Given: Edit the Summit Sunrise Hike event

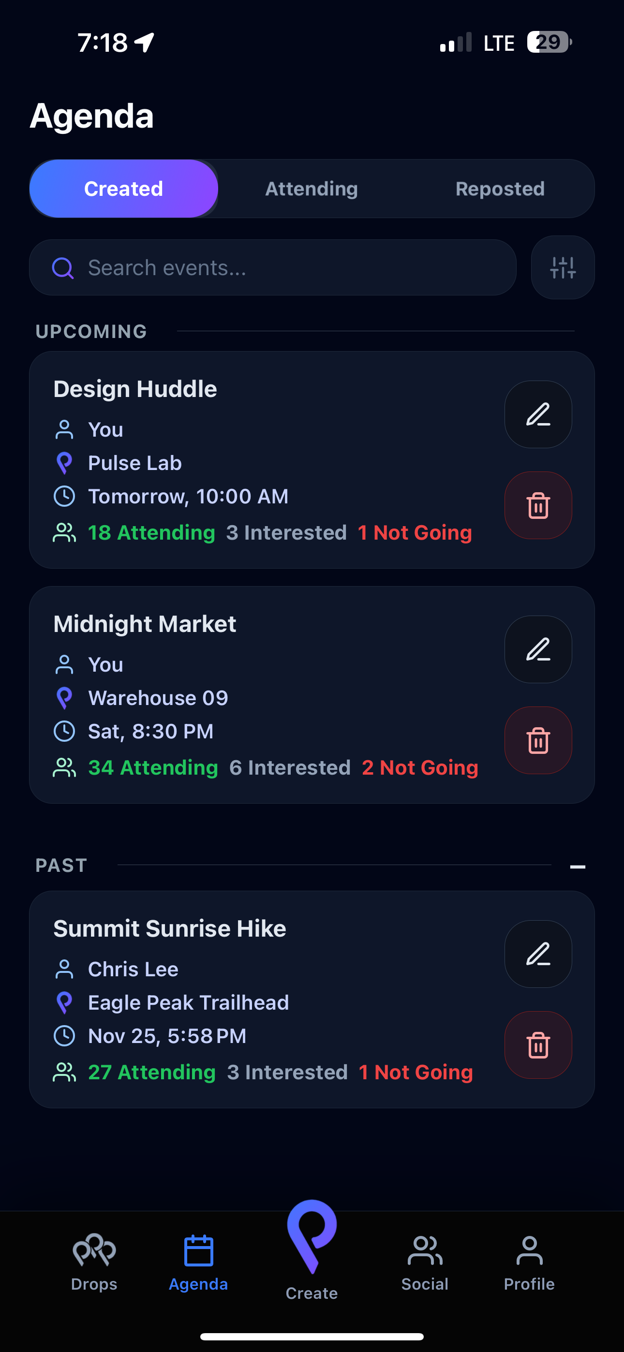Looking at the screenshot, I should click(x=538, y=954).
